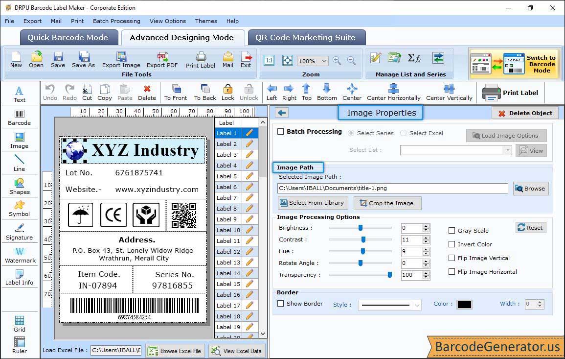Select the Signature tool

pyautogui.click(x=20, y=232)
